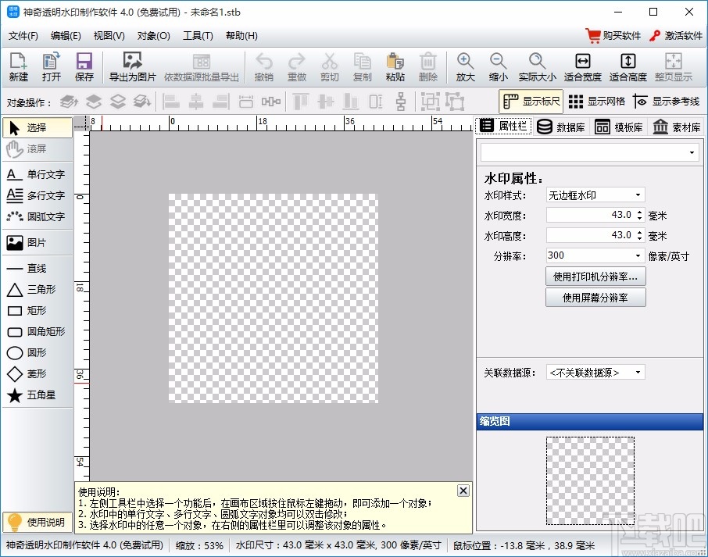Screen dimensions: 708x557
Task: Open the View (视图) menu
Action: pyautogui.click(x=107, y=35)
